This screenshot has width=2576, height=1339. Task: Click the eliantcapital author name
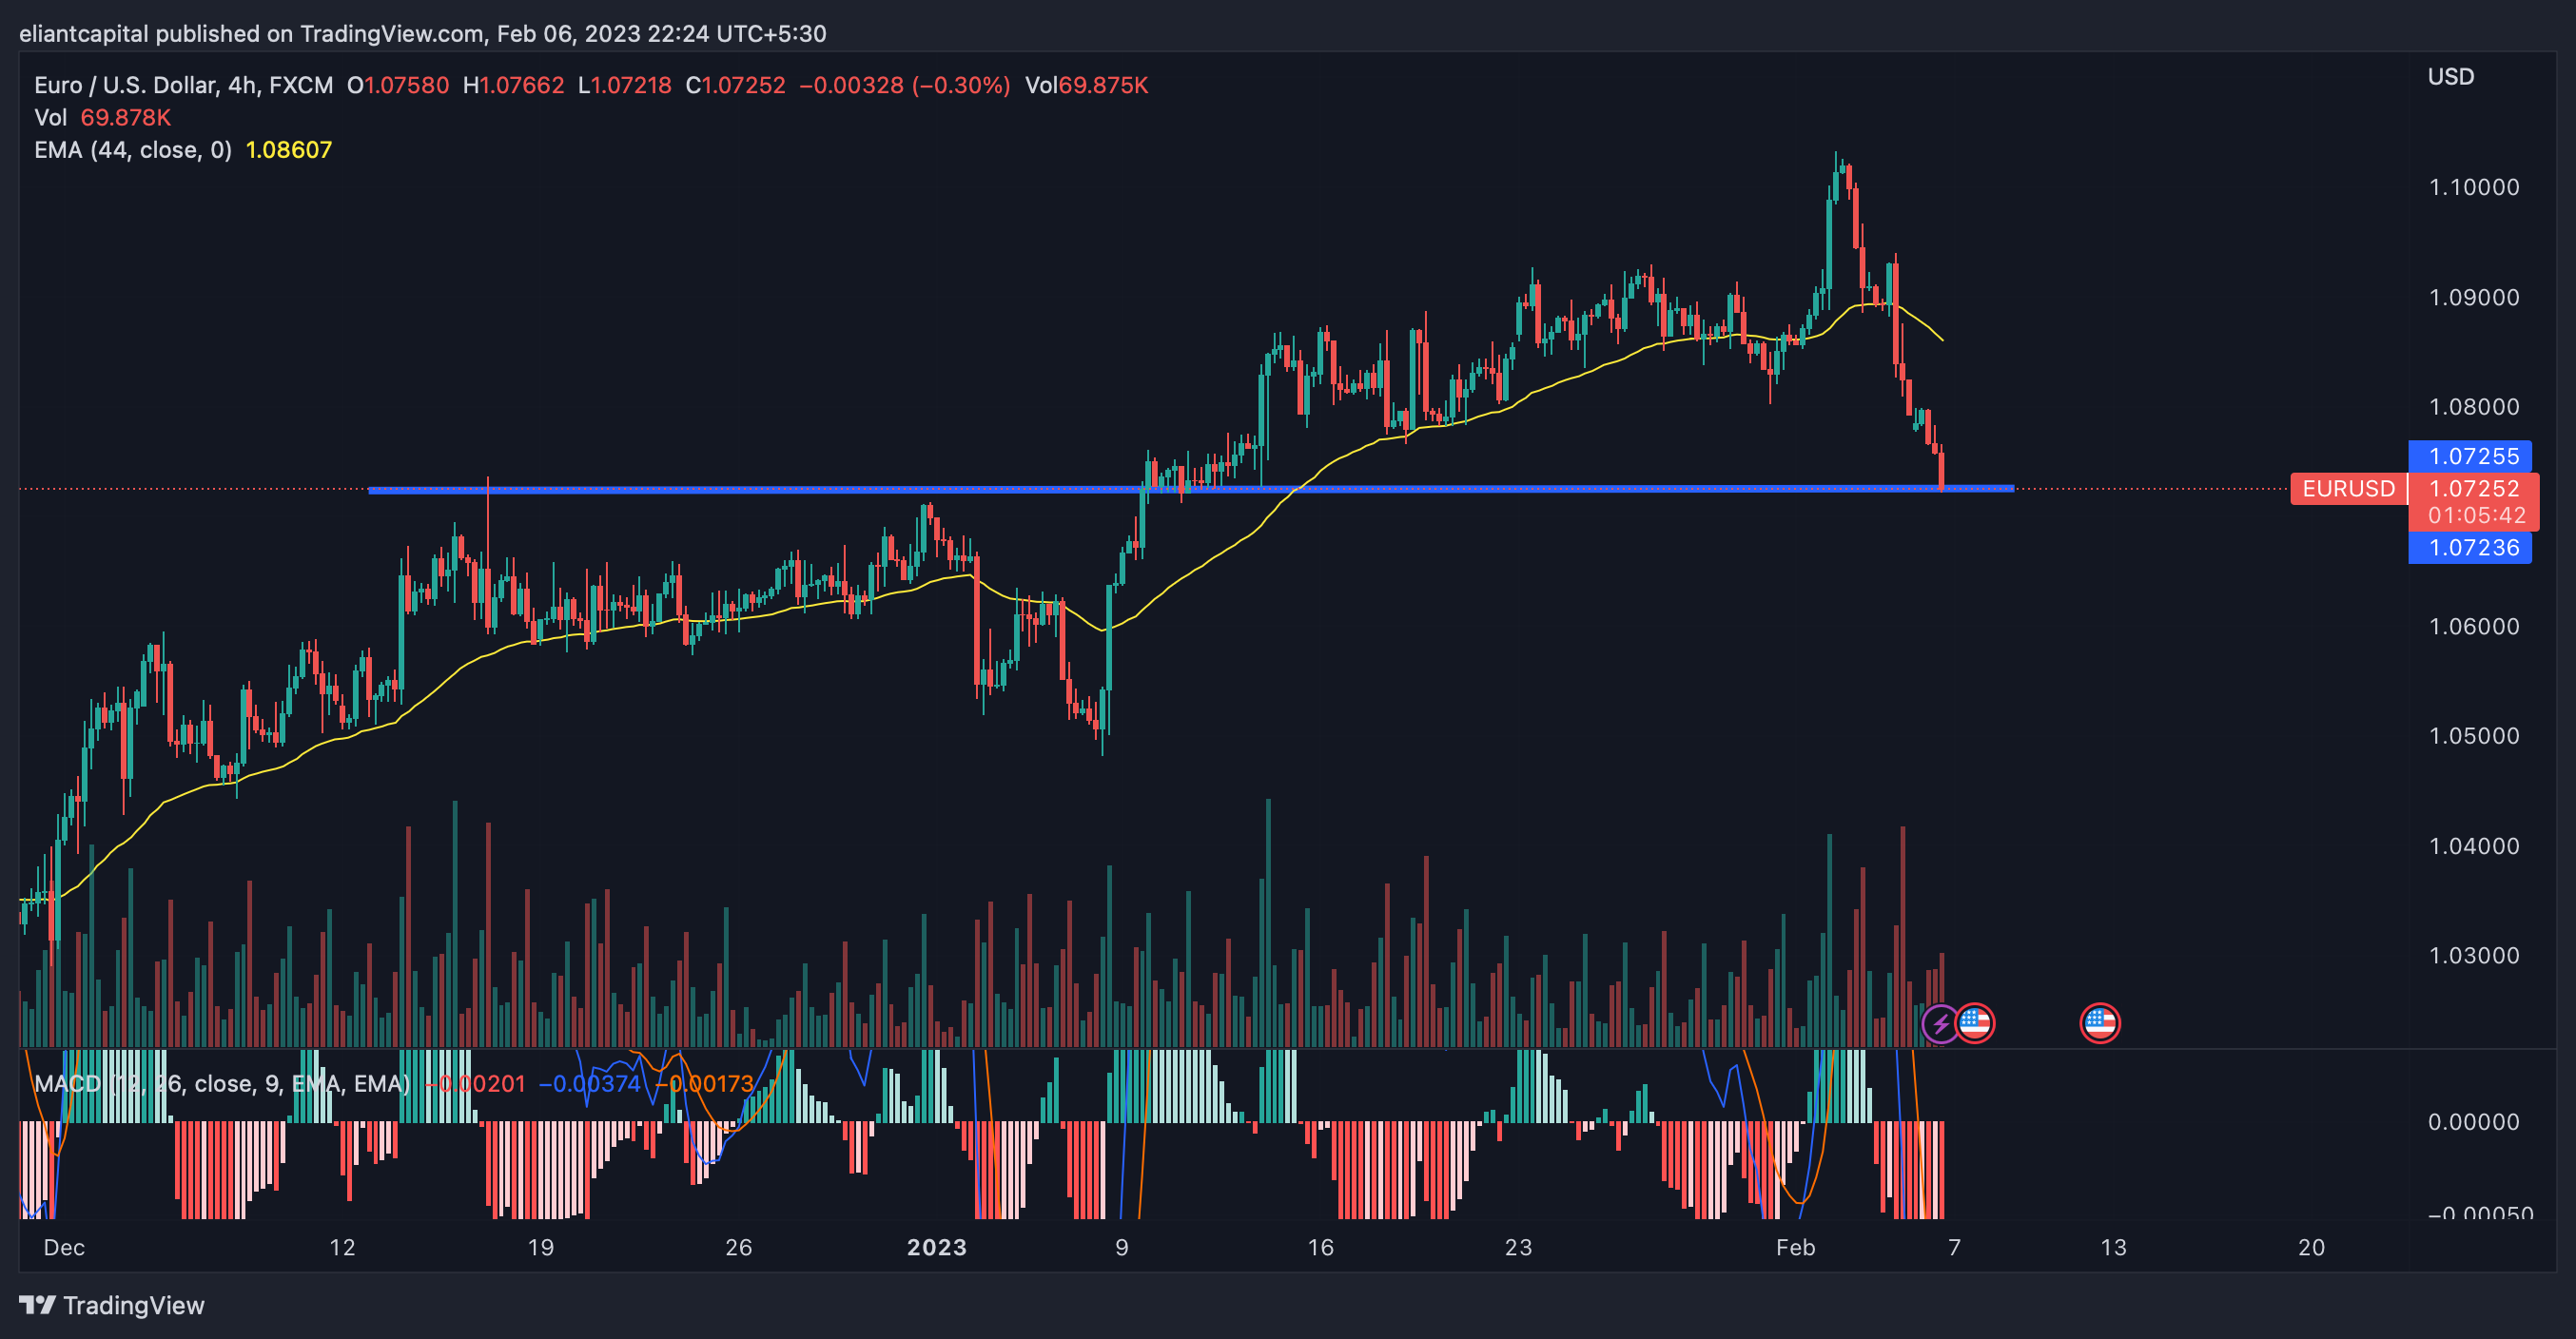83,33
